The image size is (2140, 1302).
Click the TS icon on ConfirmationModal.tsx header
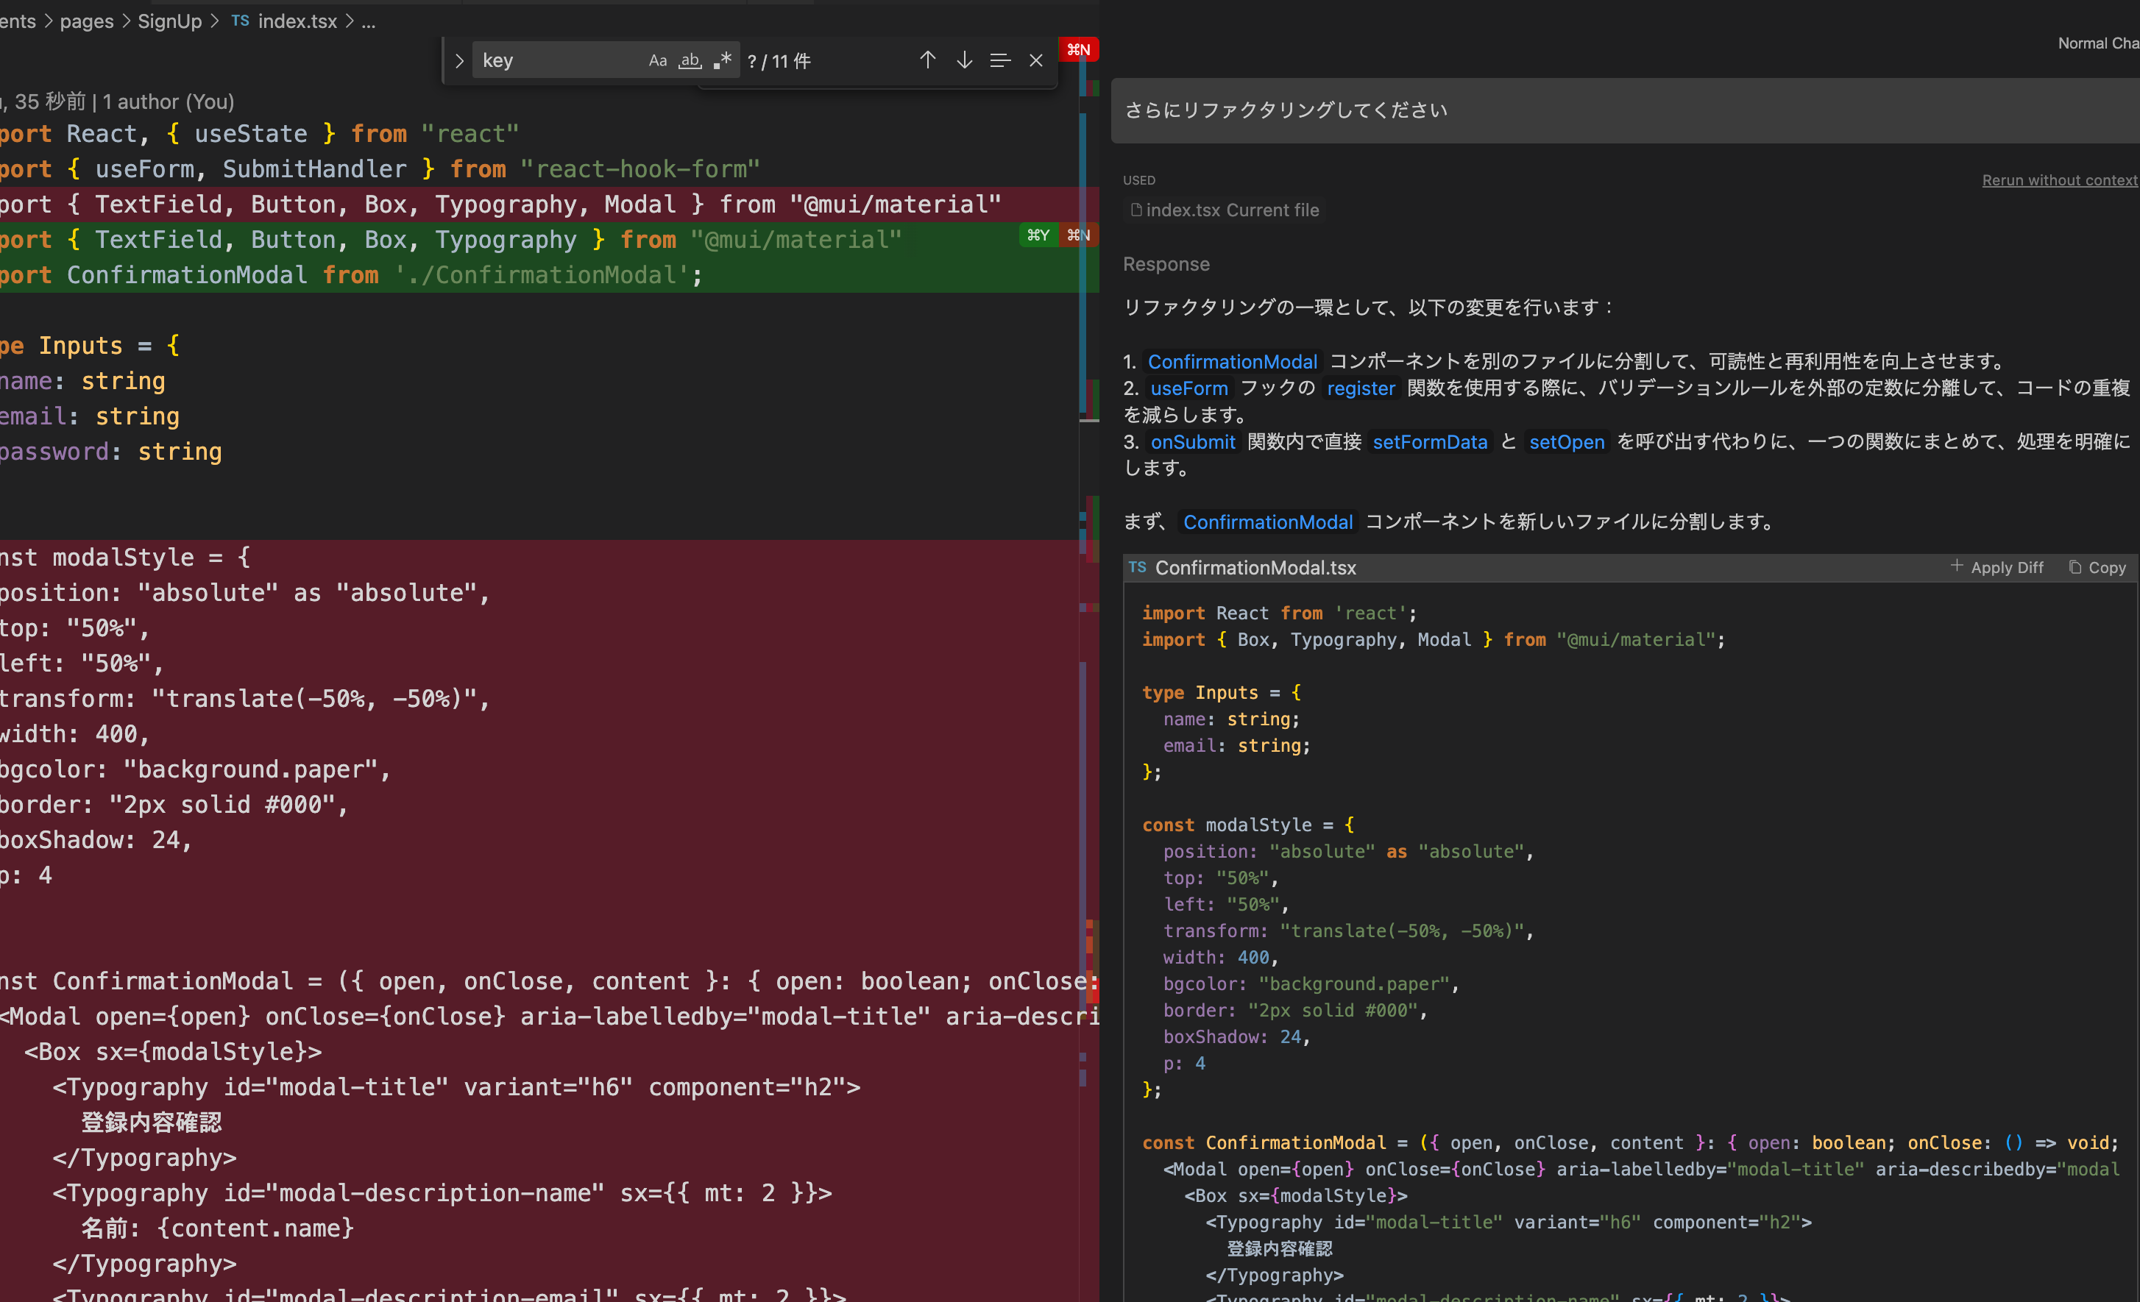tap(1137, 567)
